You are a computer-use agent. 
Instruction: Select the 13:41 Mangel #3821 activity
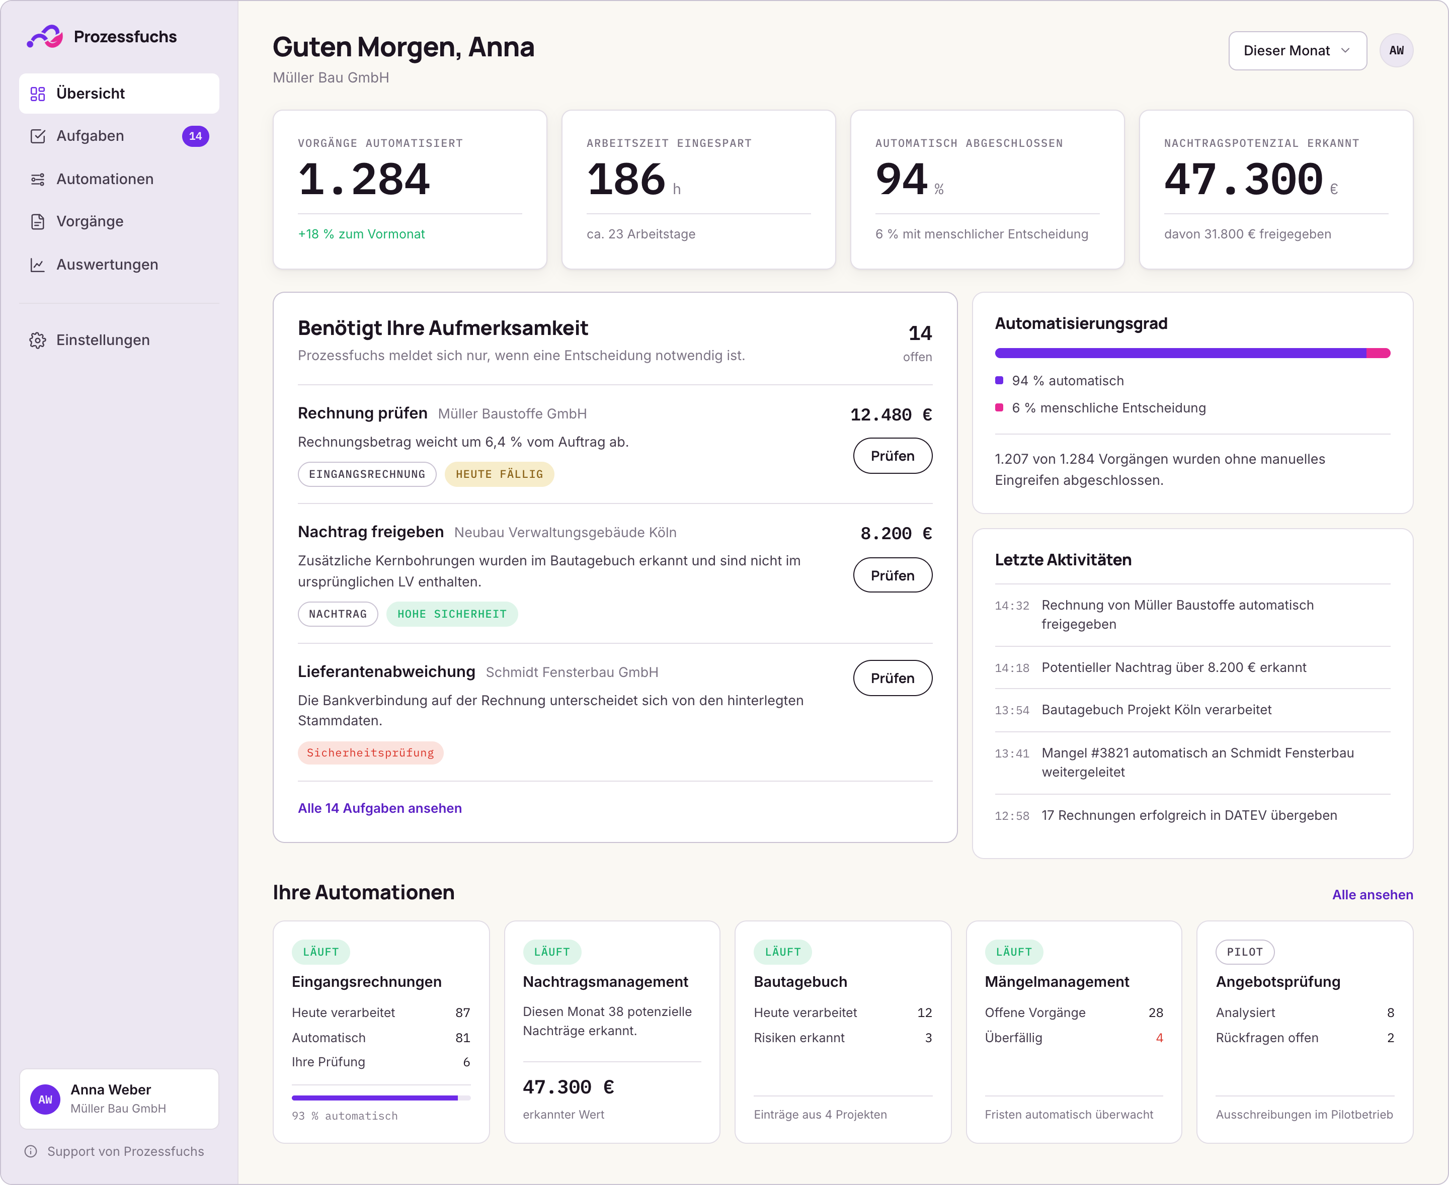(1192, 763)
